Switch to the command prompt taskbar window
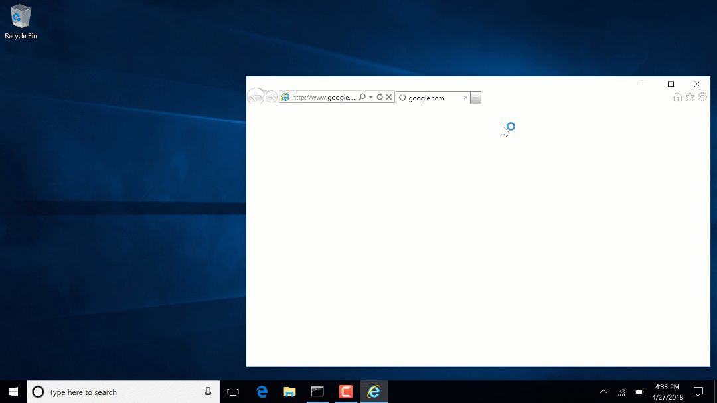The height and width of the screenshot is (403, 717). tap(318, 392)
